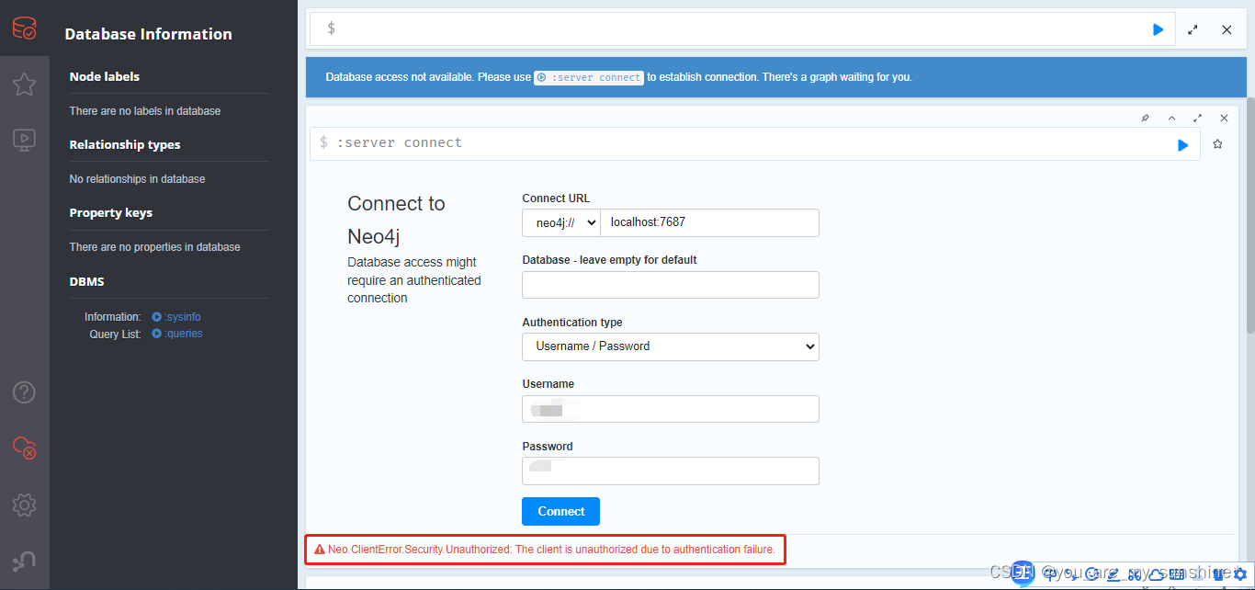This screenshot has width=1255, height=590.
Task: Click 'There are no labels in database'
Action: point(145,111)
